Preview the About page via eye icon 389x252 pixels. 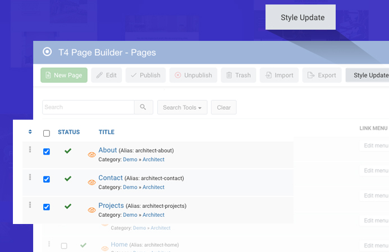(x=92, y=155)
